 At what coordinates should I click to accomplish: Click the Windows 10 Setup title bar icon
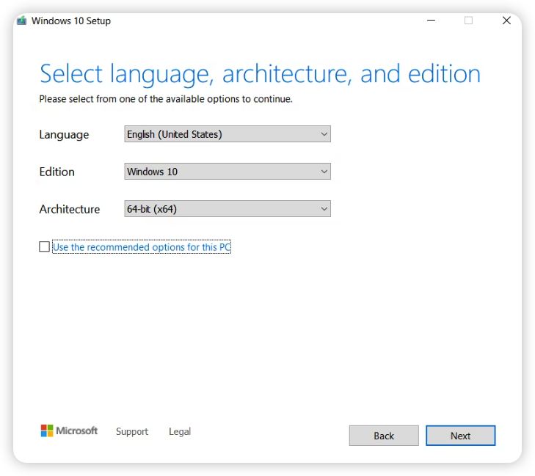coord(22,21)
